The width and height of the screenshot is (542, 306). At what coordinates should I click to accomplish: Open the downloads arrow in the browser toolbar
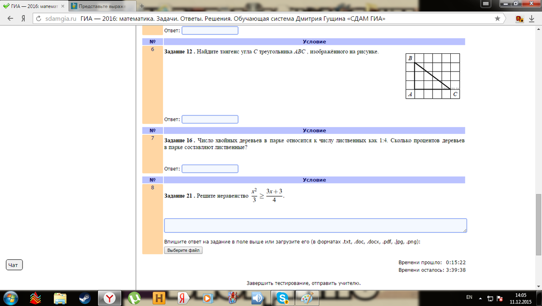tap(532, 19)
